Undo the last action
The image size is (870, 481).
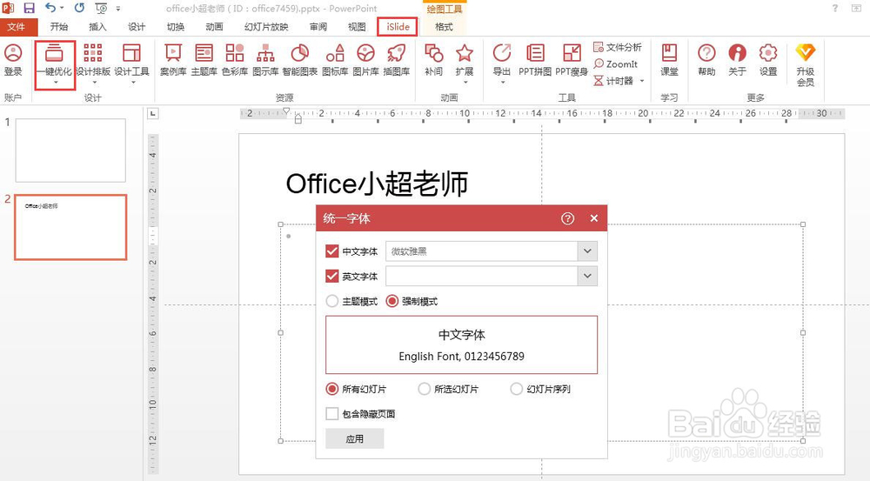(x=50, y=9)
